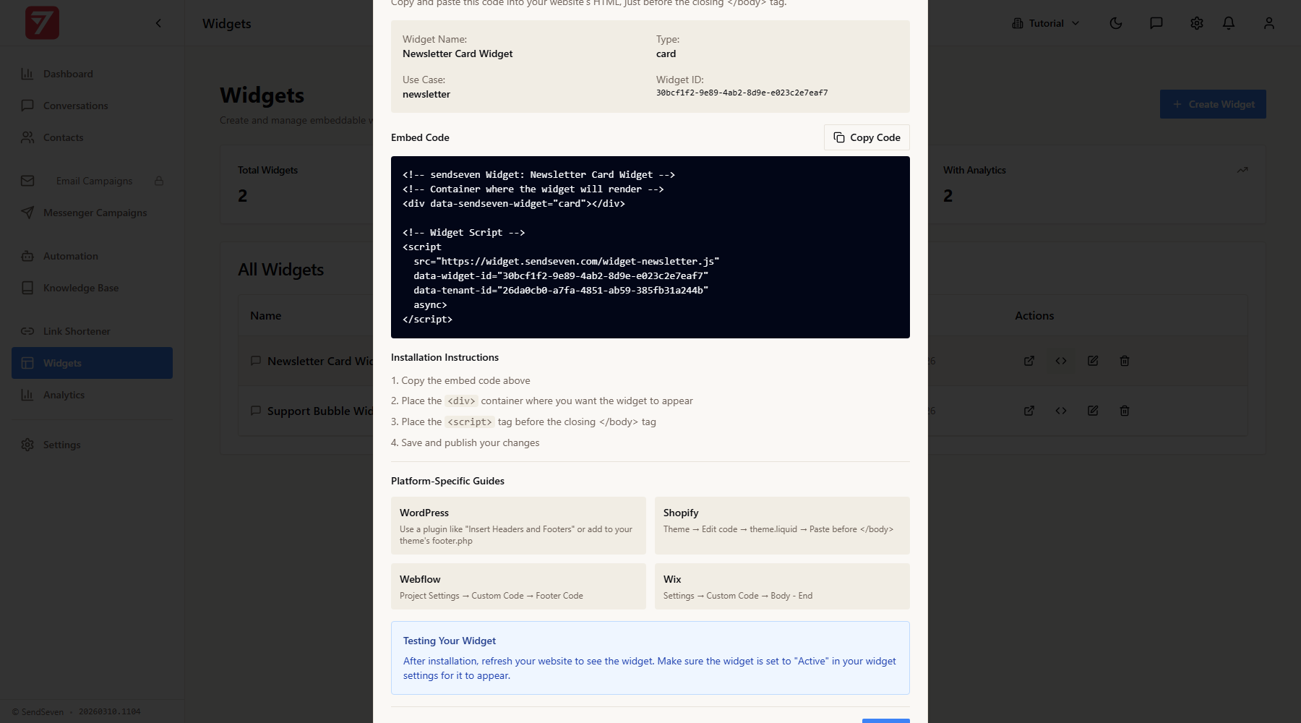This screenshot has height=723, width=1301.
Task: Open Email Campaigns in the sidebar
Action: (x=92, y=181)
